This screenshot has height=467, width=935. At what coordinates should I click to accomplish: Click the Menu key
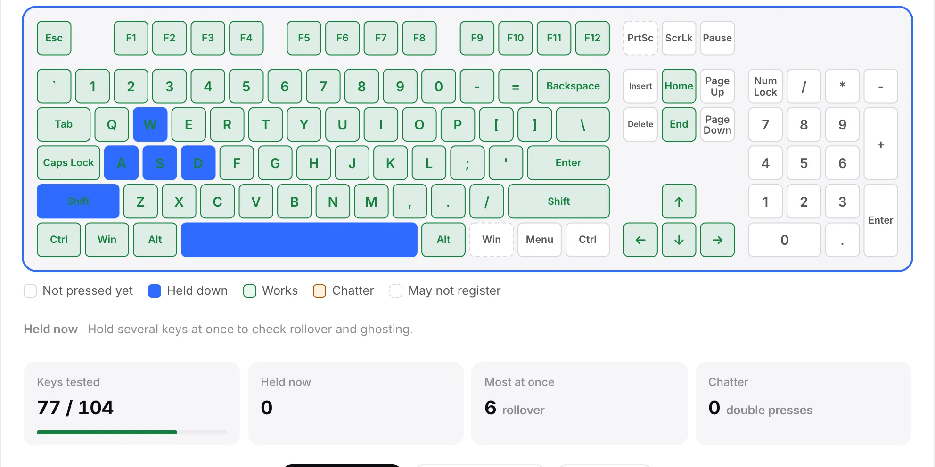pos(540,240)
